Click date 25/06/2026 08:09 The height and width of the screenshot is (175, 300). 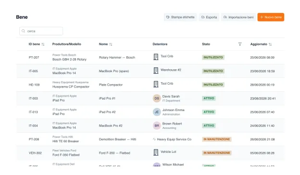coord(262,57)
